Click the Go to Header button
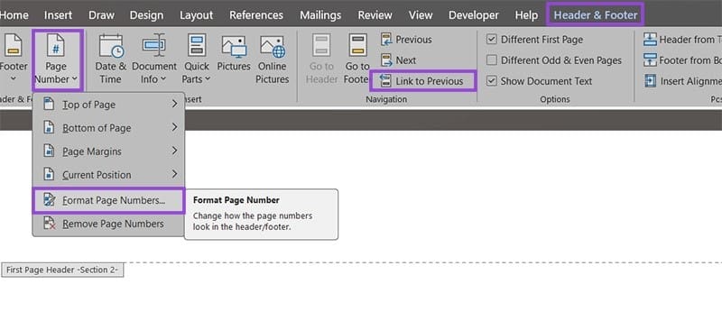Screen dimensions: 722x330 [x=322, y=59]
